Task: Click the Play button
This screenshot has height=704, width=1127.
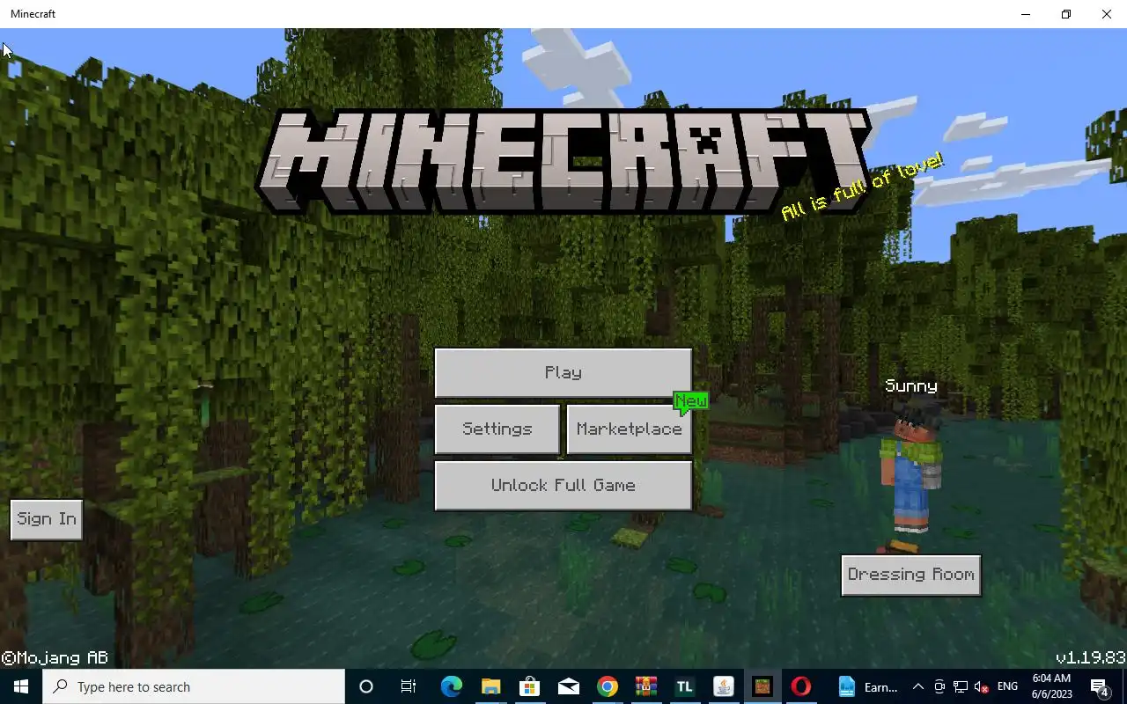Action: pos(563,372)
